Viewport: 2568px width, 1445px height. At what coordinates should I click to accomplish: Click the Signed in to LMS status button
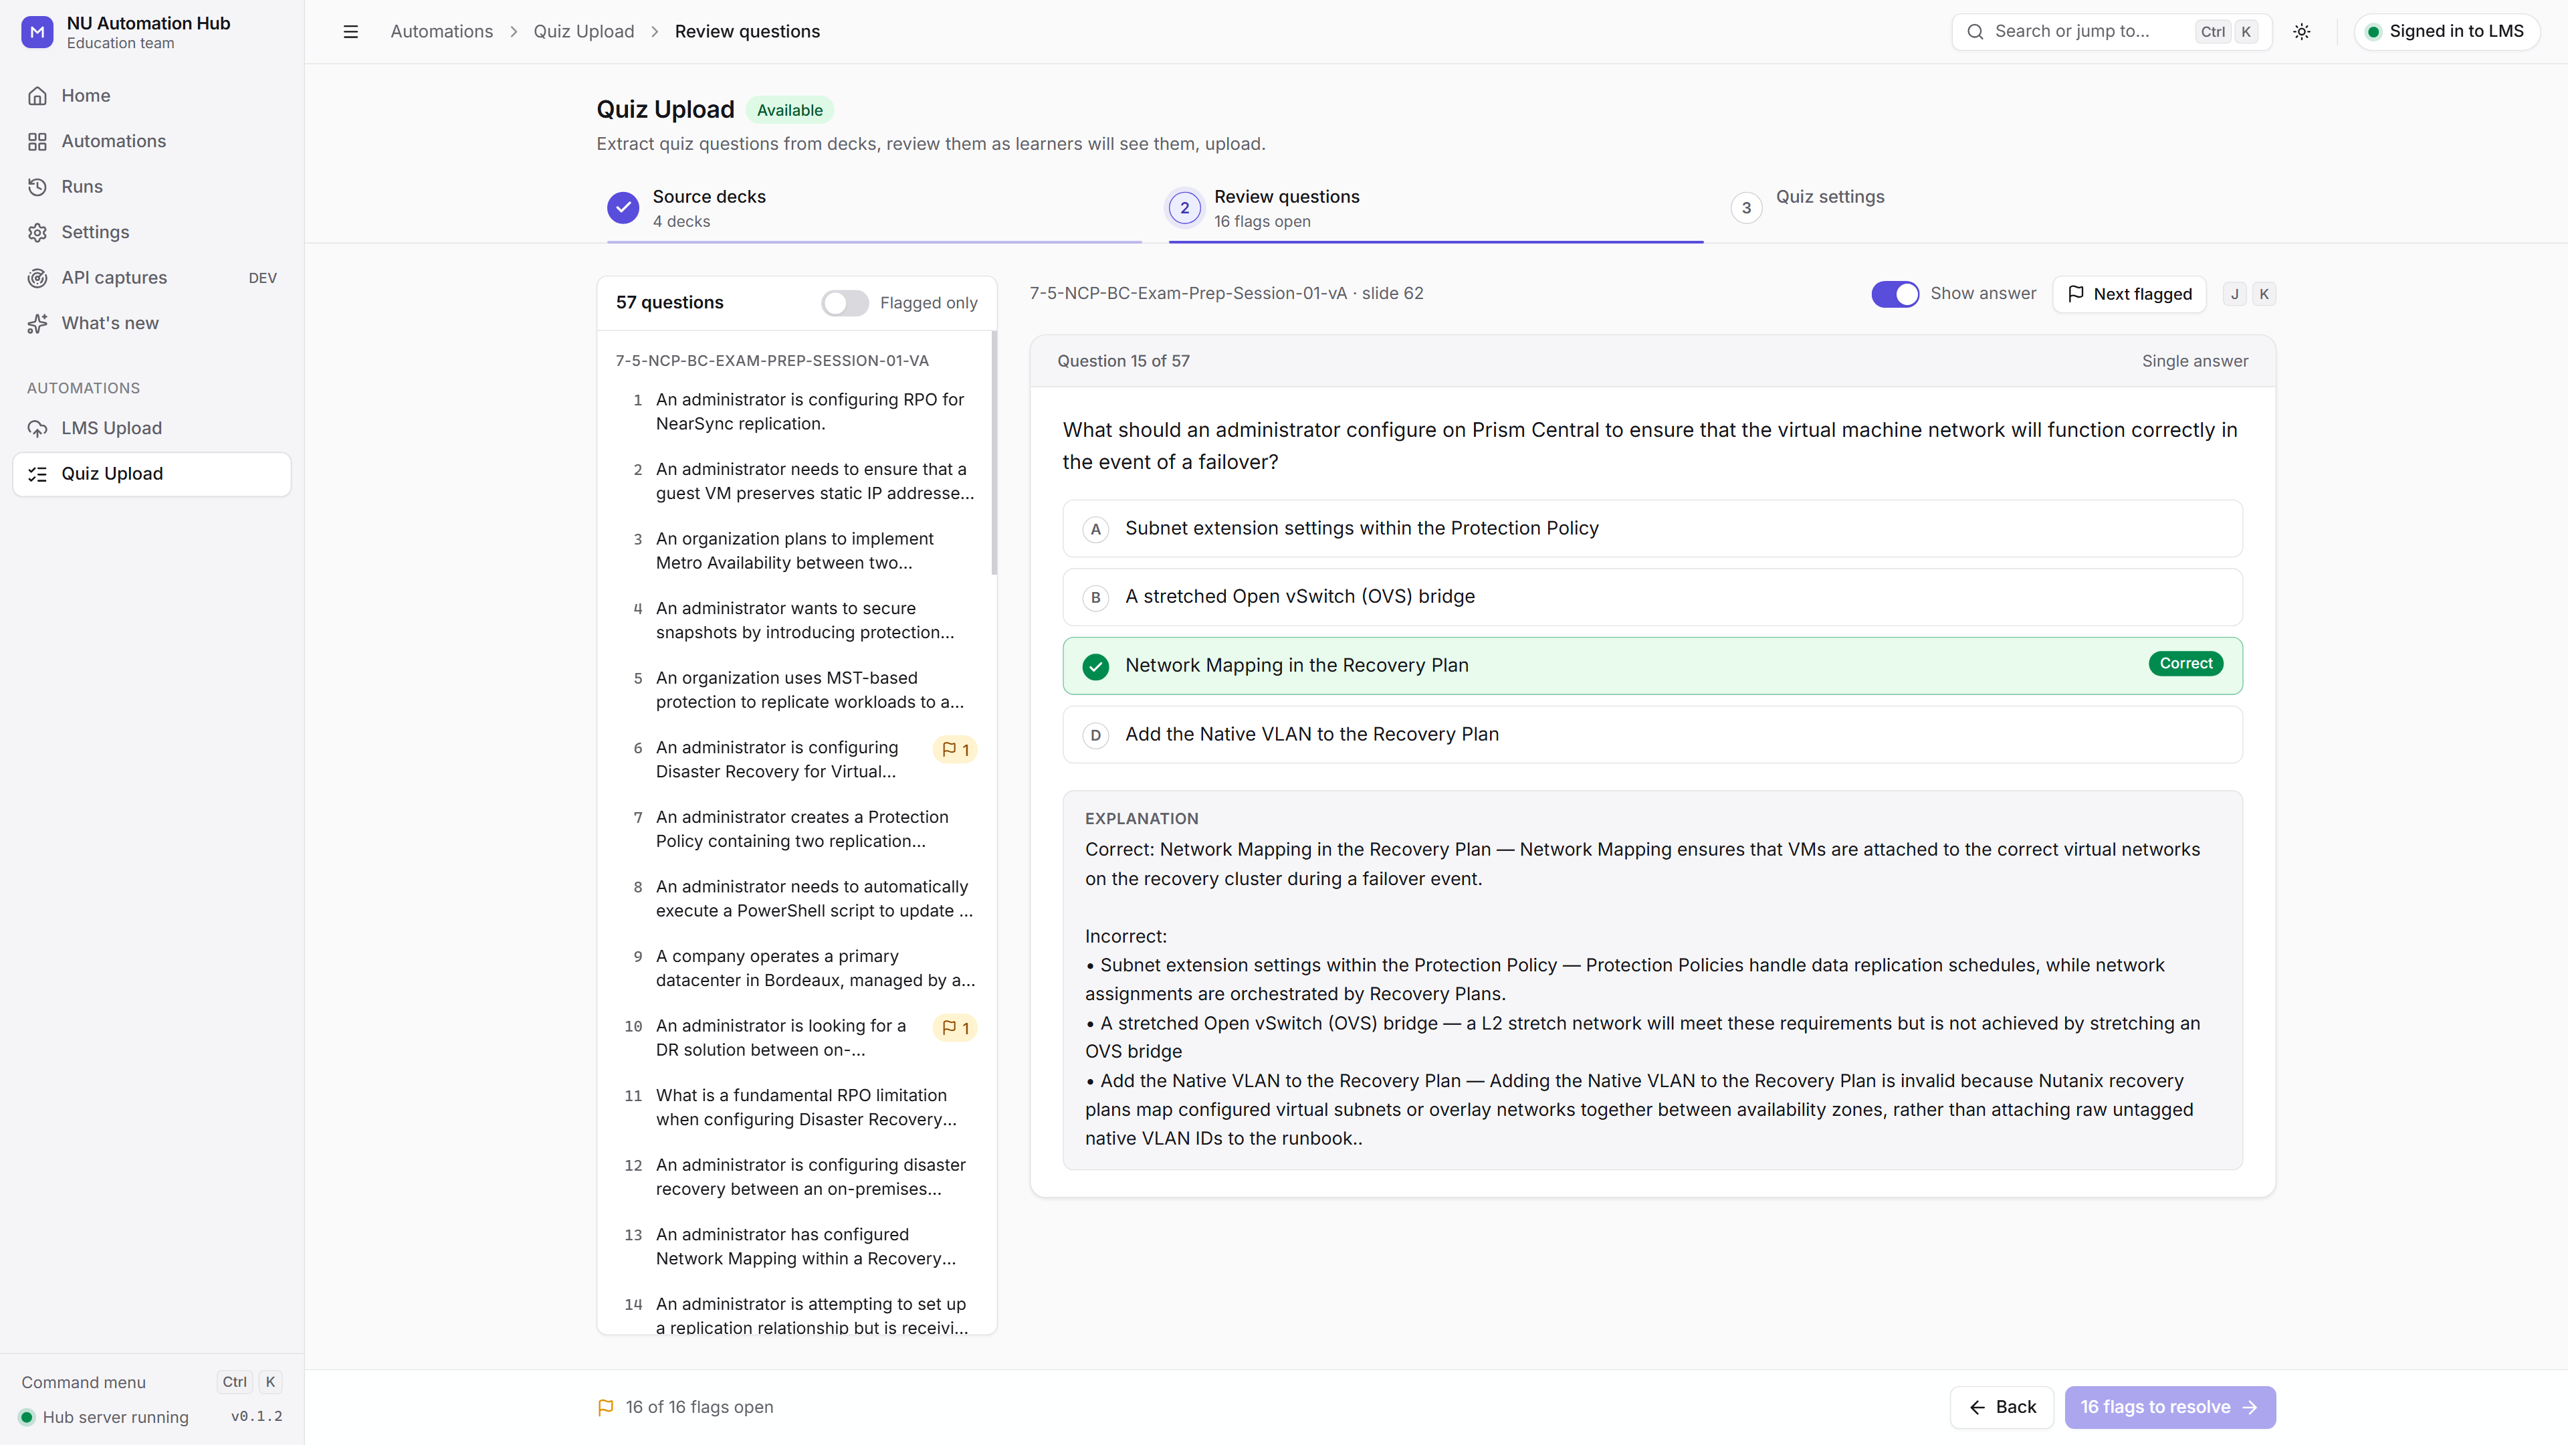coord(2446,32)
